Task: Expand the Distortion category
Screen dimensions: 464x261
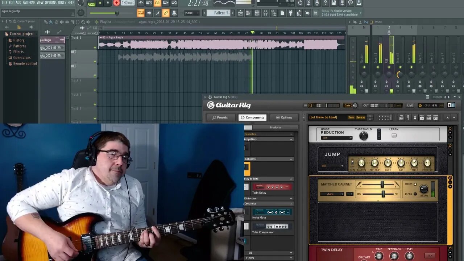Action: (268, 198)
